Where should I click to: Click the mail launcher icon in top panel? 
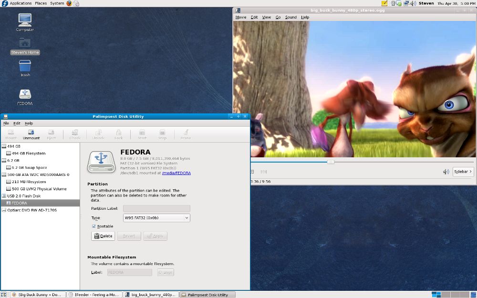tap(76, 3)
